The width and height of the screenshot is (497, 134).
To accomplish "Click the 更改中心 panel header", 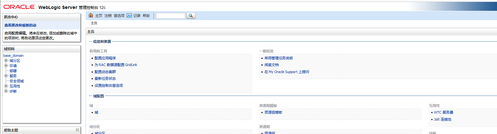I will pos(41,17).
